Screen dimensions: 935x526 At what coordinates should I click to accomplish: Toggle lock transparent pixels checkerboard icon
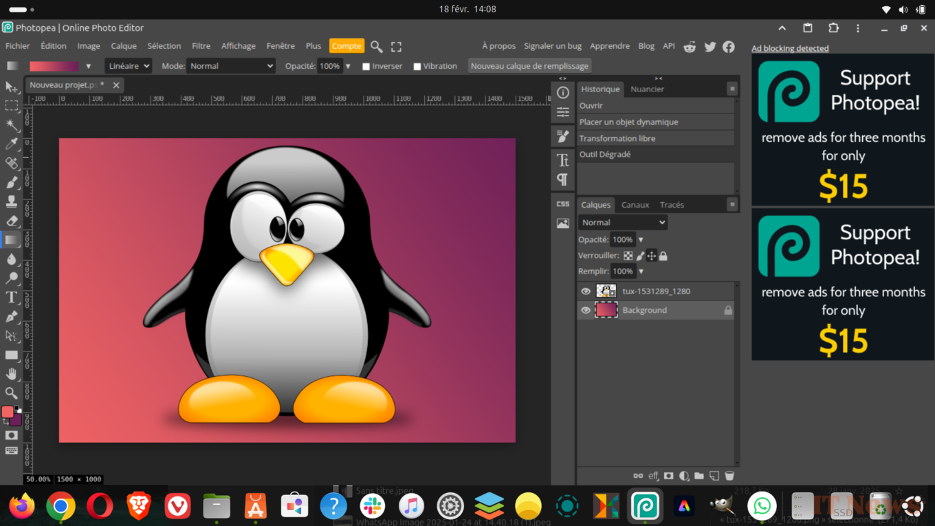[628, 256]
